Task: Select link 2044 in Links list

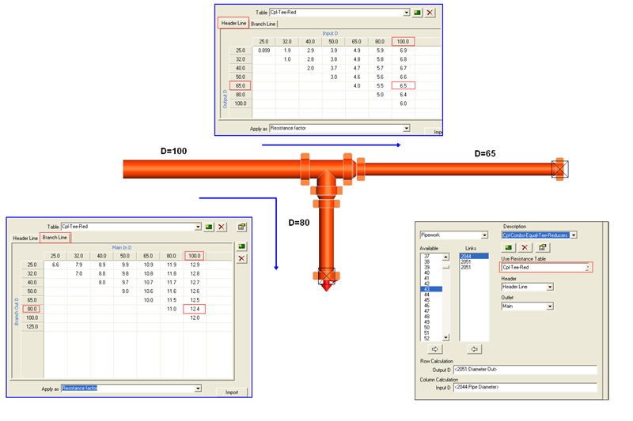Action: coord(474,256)
